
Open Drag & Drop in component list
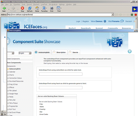tap(13, 84)
